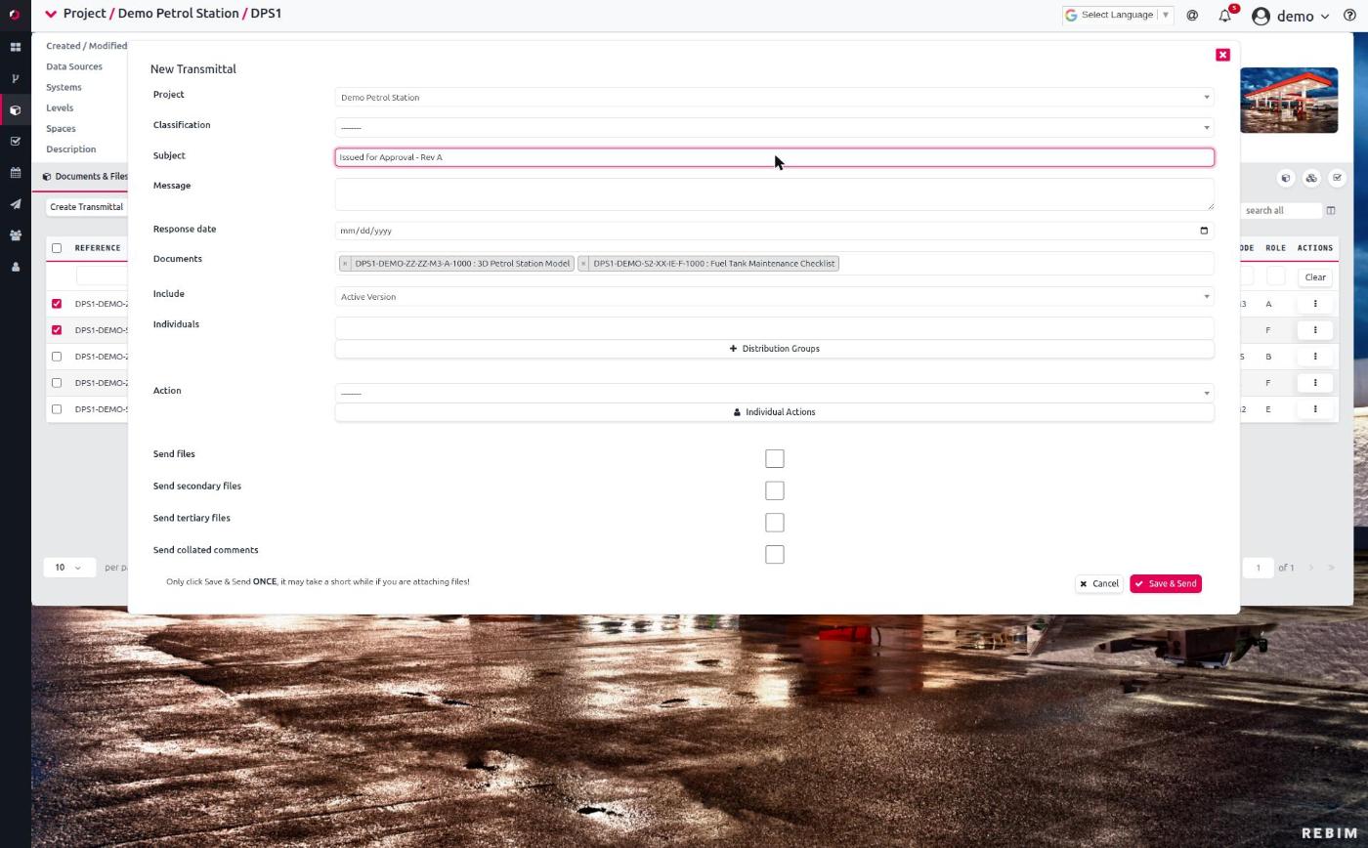The height and width of the screenshot is (848, 1368).
Task: Open the Classification dropdown
Action: click(x=774, y=128)
